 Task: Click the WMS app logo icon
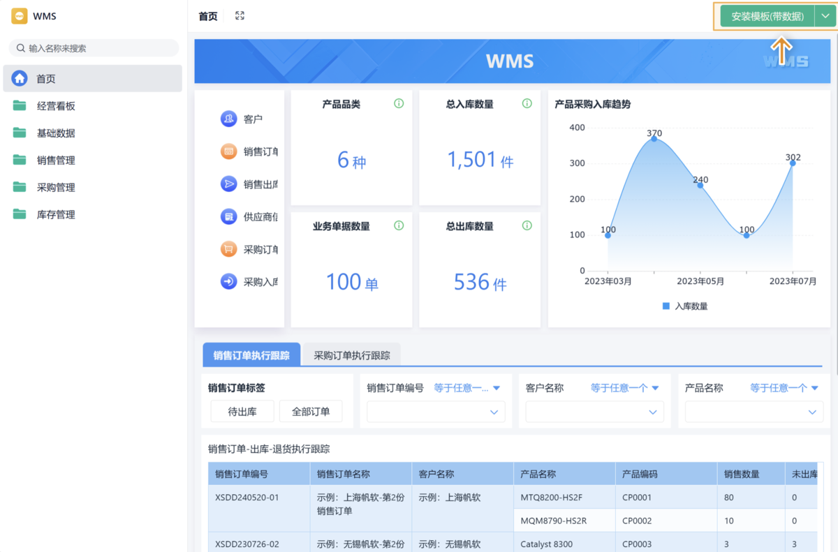(20, 16)
